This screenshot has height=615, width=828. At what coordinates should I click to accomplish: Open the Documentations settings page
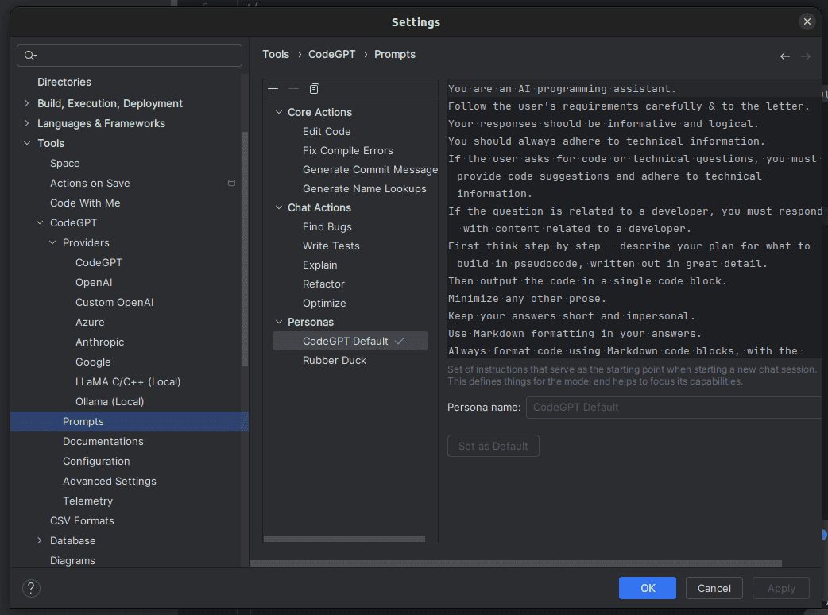[x=103, y=441]
